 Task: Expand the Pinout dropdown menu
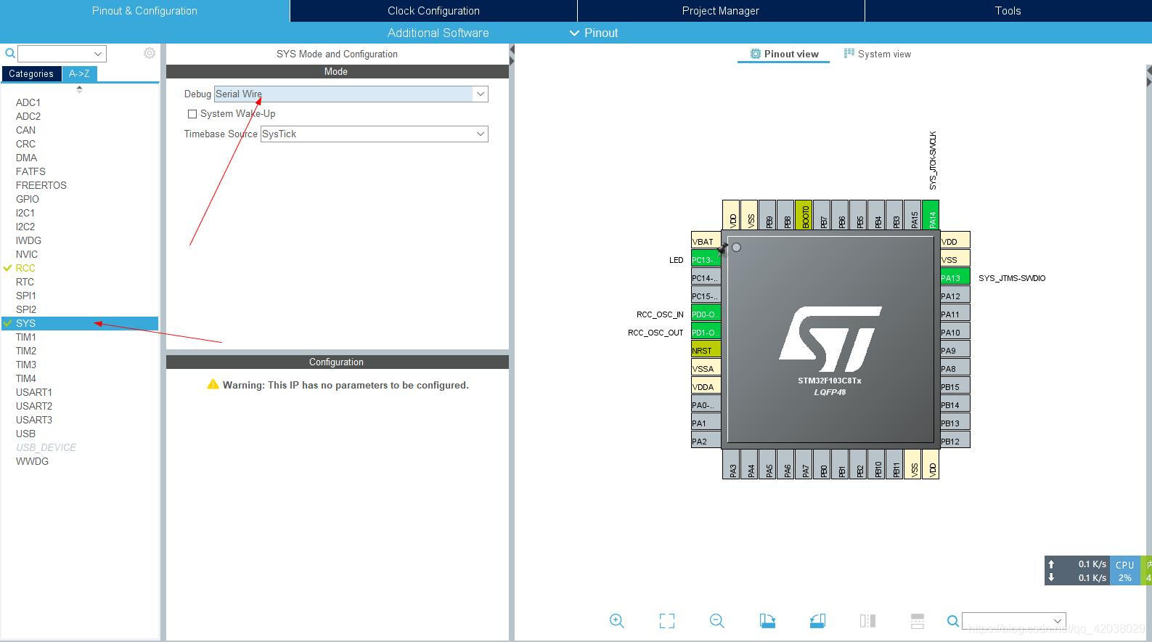pos(594,33)
